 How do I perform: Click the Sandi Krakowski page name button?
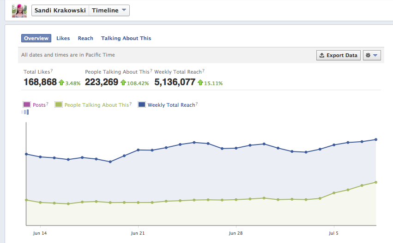click(60, 11)
